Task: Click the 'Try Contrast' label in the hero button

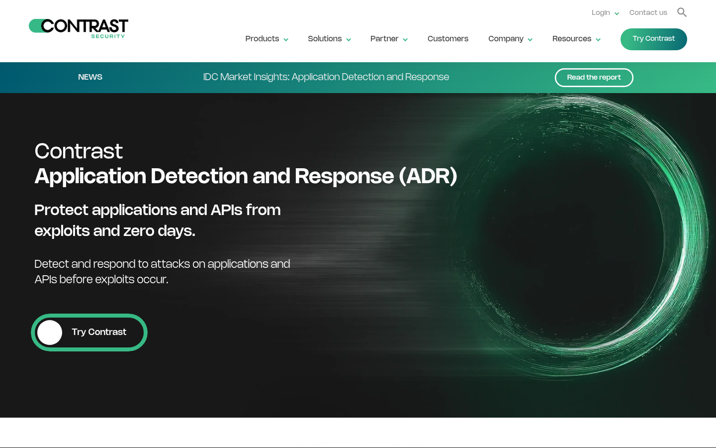Action: click(99, 332)
